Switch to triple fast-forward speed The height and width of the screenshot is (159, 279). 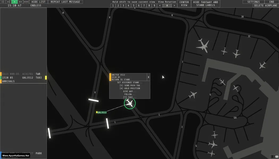[26, 2]
